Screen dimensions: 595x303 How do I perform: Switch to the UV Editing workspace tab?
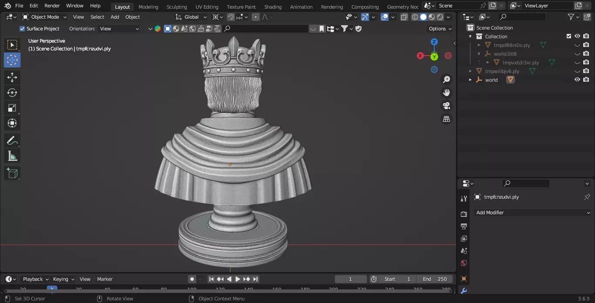pyautogui.click(x=207, y=7)
